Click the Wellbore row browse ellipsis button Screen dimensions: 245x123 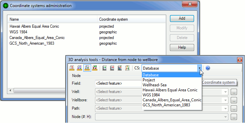[x=234, y=100]
